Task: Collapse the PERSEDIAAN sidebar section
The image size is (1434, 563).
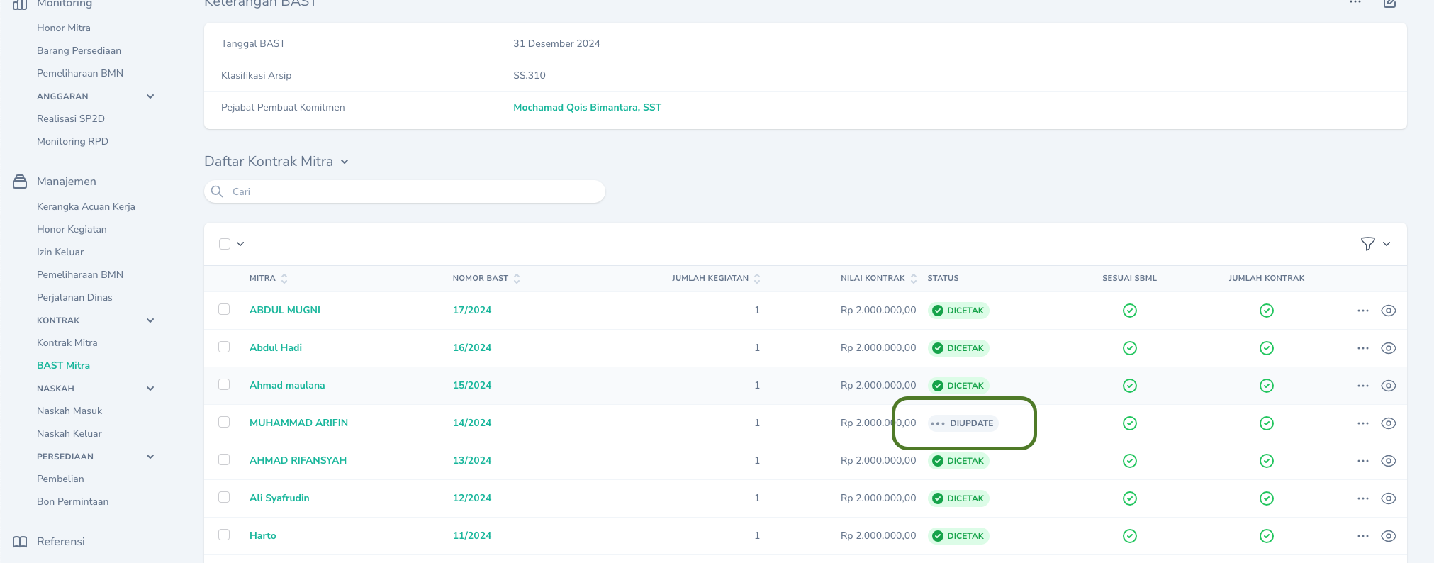Action: [150, 457]
